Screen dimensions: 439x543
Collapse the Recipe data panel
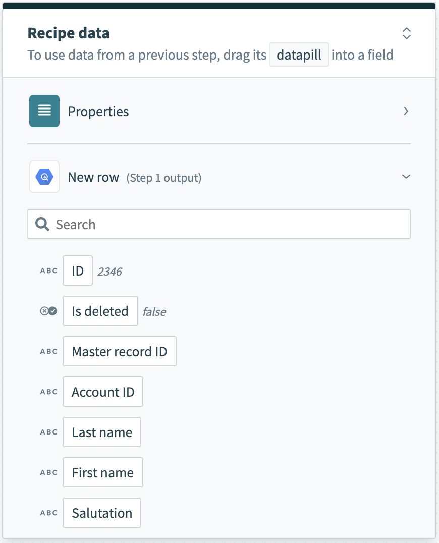point(406,34)
